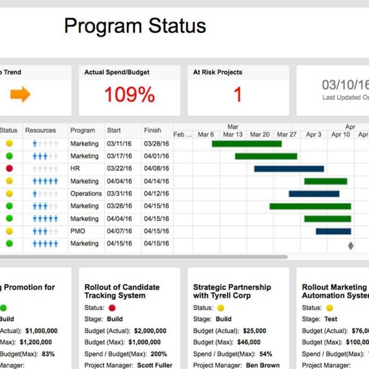
Task: Click the orange trend arrow icon
Action: point(20,94)
